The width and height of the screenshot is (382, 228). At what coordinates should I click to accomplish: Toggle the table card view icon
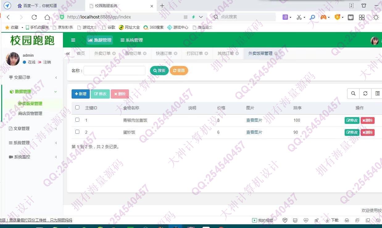[377, 93]
